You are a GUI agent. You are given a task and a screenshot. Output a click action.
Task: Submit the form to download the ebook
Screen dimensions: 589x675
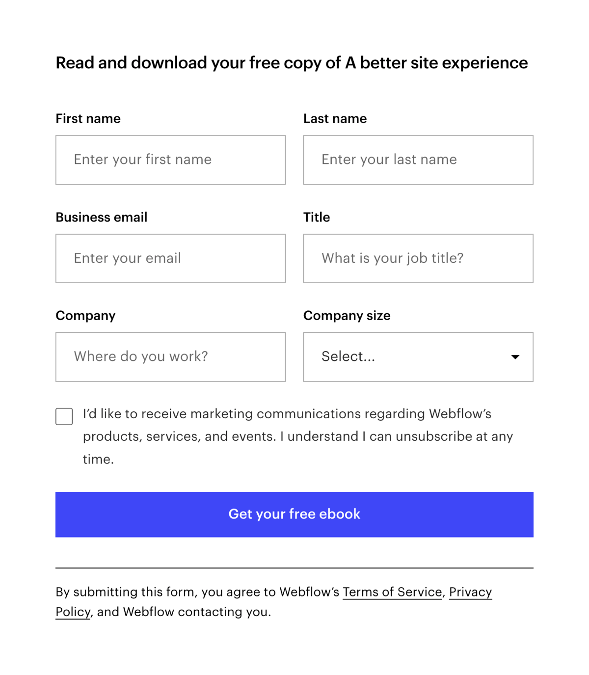click(x=294, y=514)
